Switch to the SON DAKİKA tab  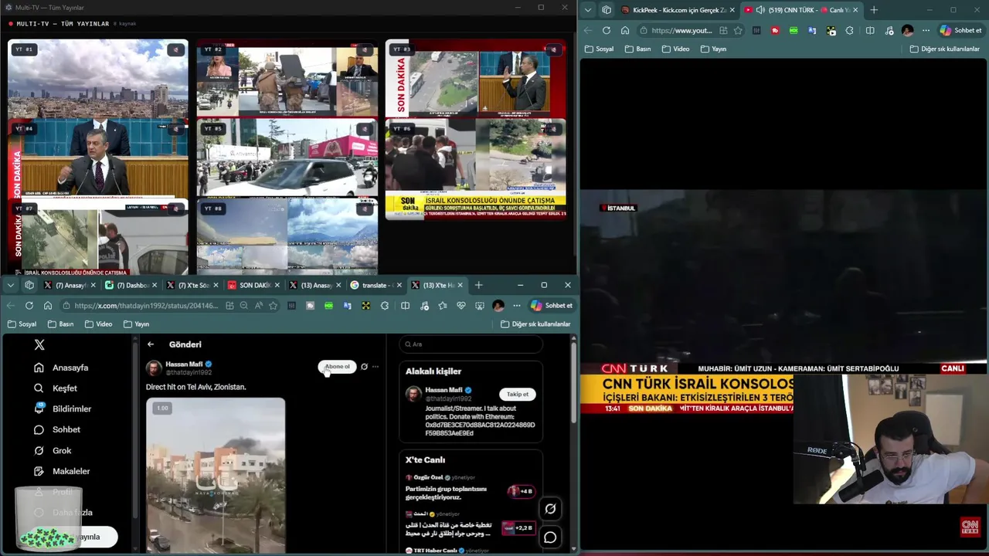pos(254,285)
